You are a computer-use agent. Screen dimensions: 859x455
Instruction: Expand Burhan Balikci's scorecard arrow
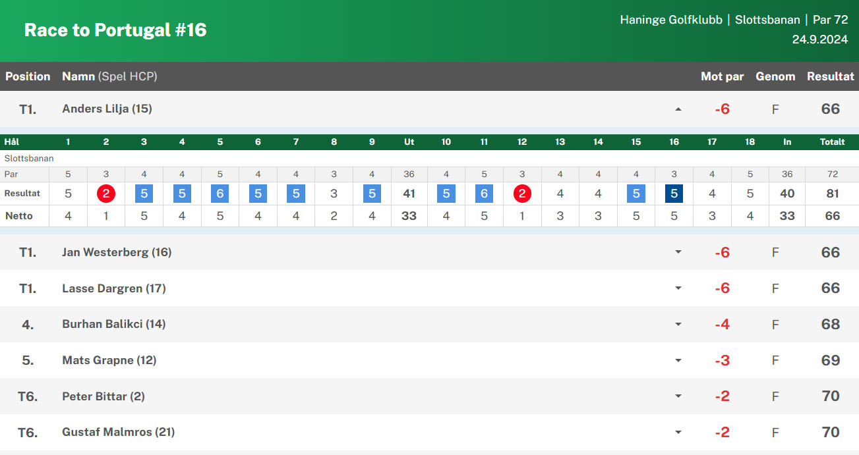(x=678, y=325)
